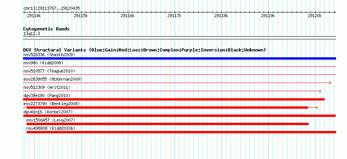
Task: Click the DGV Structural Variants track title
Action: (x=145, y=50)
